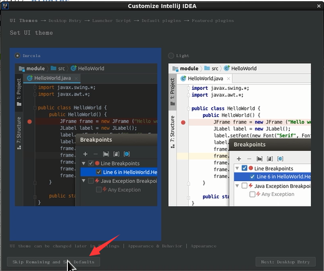The image size is (324, 271).
Task: Collapse Line Breakpoints node in Light preview
Action: (x=237, y=168)
